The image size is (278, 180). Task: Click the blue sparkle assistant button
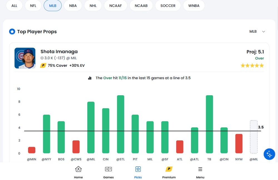coord(269,154)
